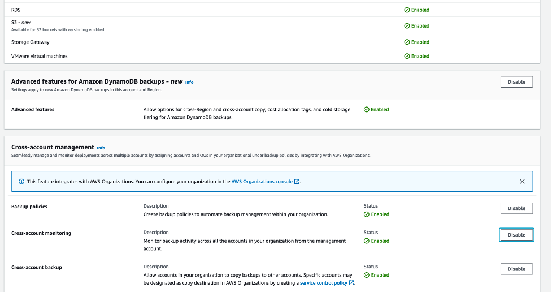552x292 pixels.
Task: Click 'Advanced features for Amazon DynamoDB backups' heading
Action: 97,81
